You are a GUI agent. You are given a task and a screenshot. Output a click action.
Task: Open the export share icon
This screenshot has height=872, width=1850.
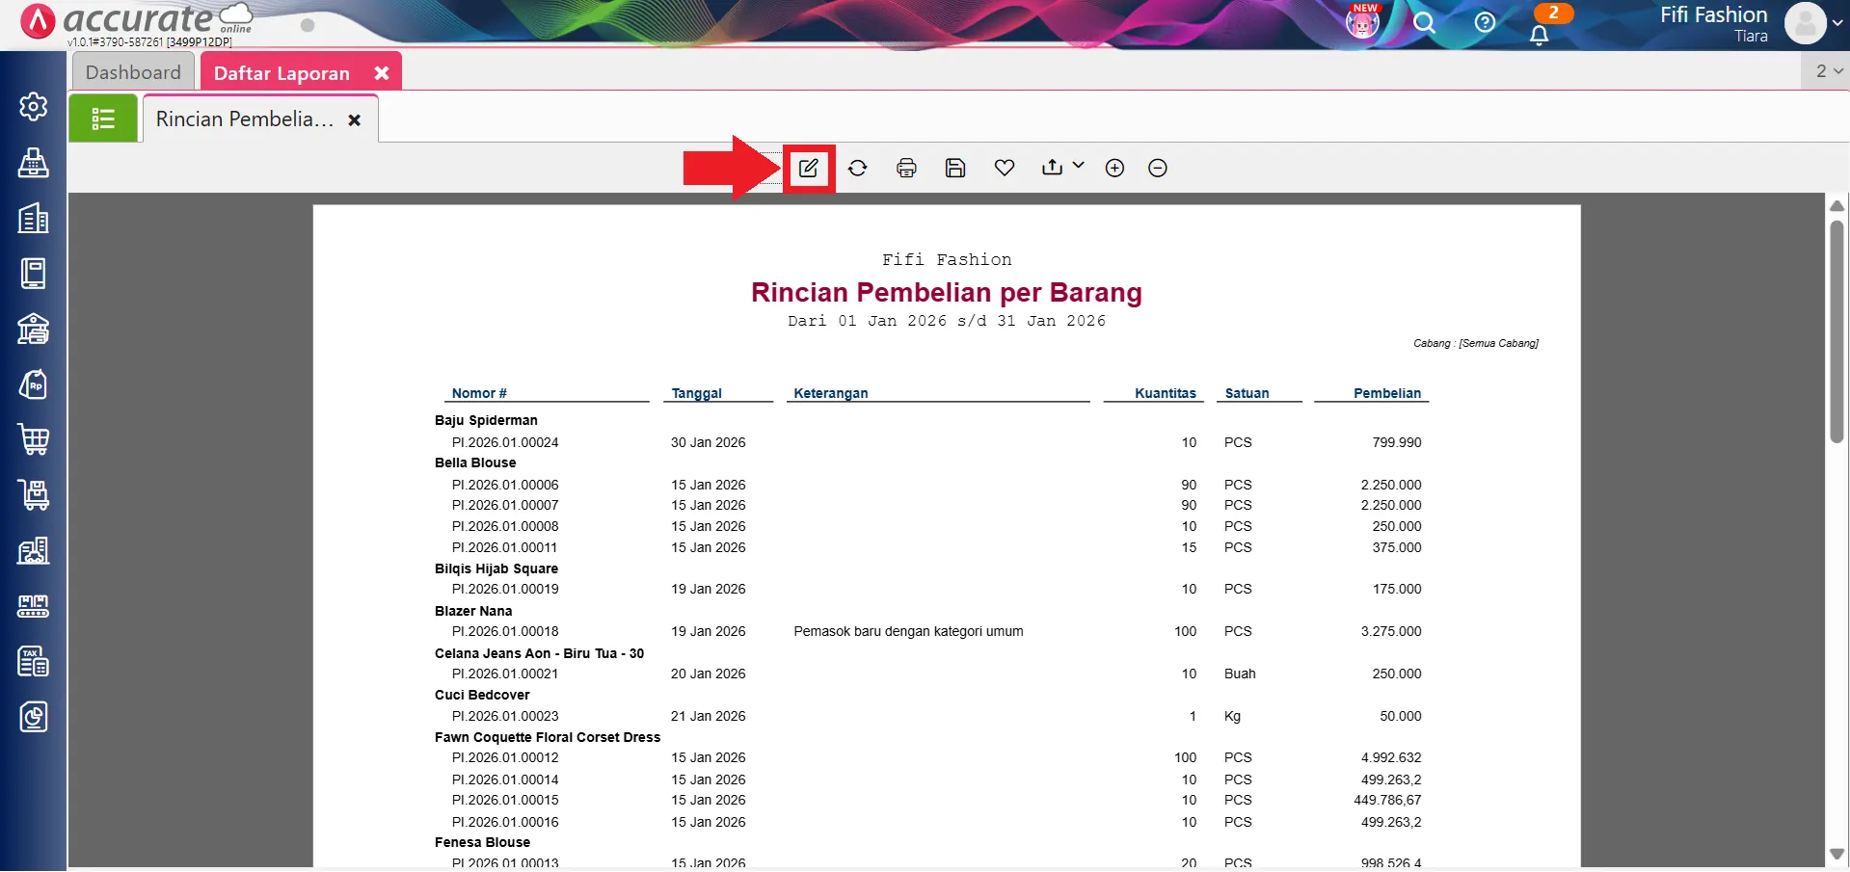pos(1052,167)
